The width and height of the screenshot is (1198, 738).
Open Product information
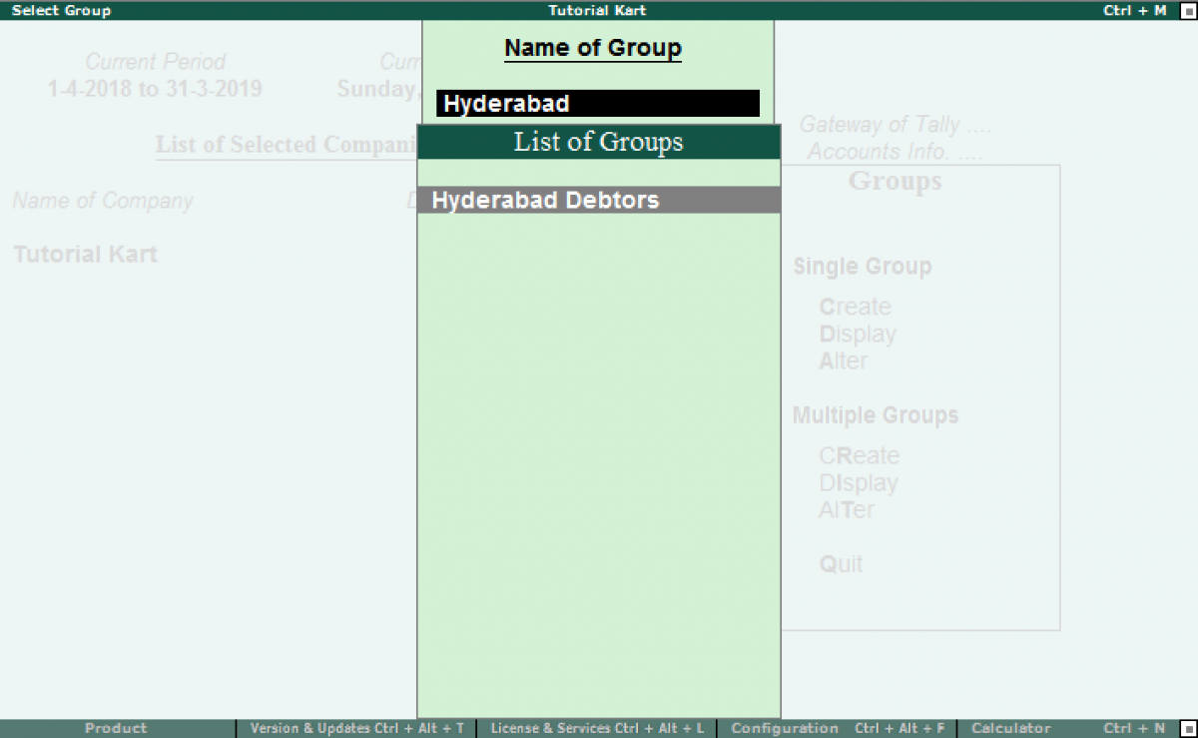(x=115, y=728)
